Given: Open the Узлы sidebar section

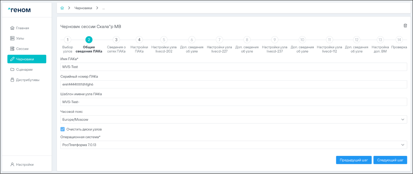Looking at the screenshot, I should tap(20, 38).
